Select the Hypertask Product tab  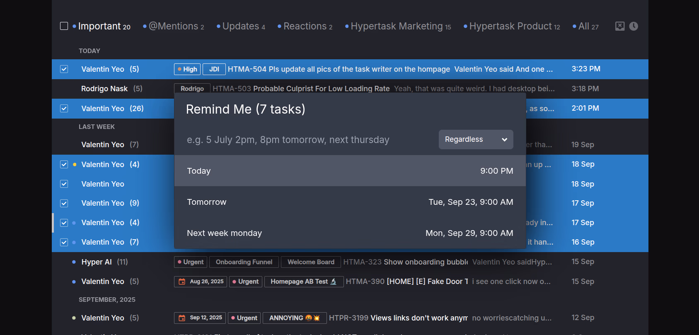(x=512, y=26)
